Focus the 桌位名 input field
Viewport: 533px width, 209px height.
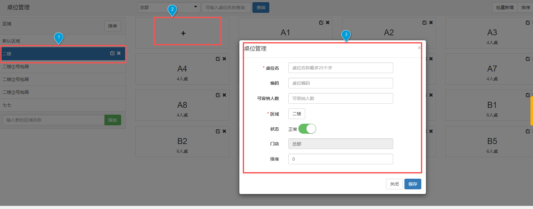tap(340, 68)
